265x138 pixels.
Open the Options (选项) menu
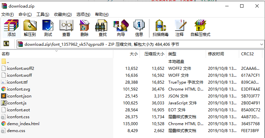83,14
